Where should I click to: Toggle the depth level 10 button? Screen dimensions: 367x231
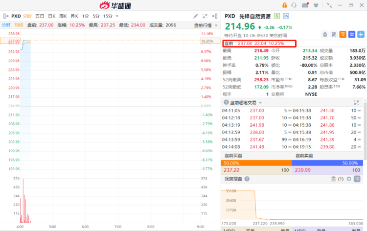[x=357, y=179]
